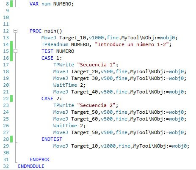Click Target_10 on line 13
This screenshot has height=170, width=196.
[72, 38]
